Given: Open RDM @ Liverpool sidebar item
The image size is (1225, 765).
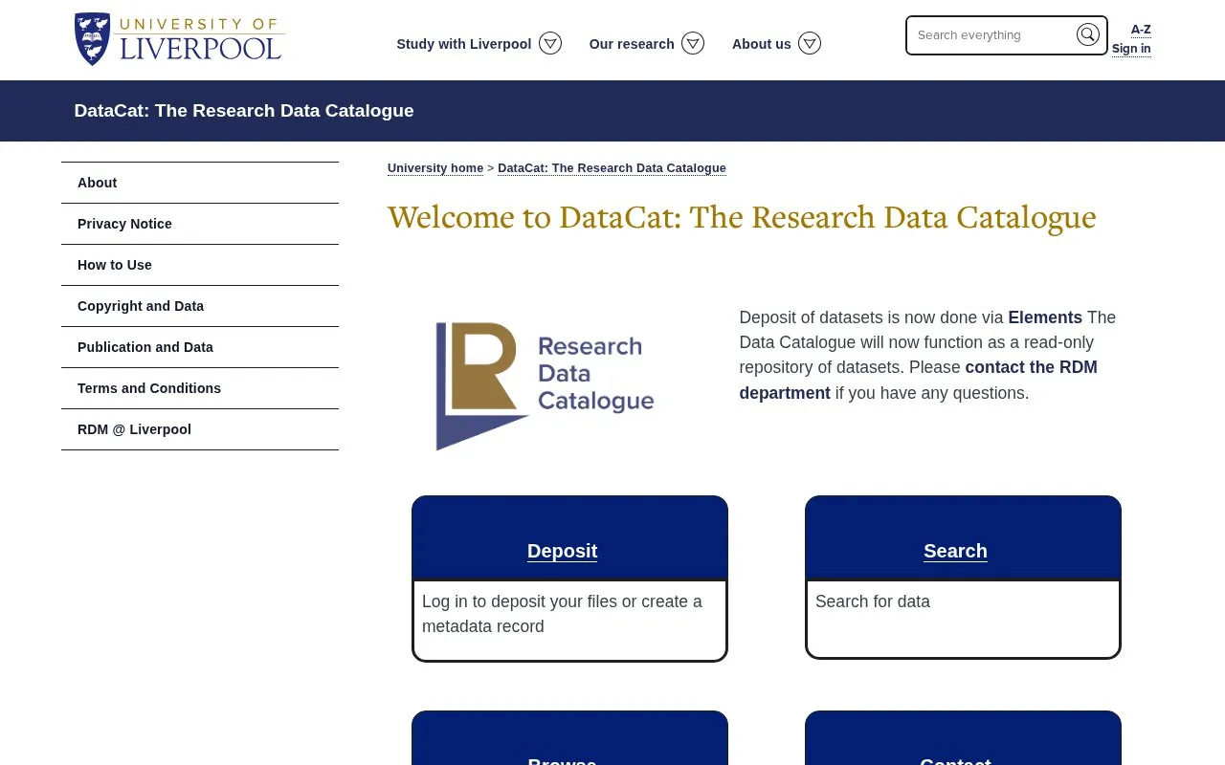Looking at the screenshot, I should (200, 429).
